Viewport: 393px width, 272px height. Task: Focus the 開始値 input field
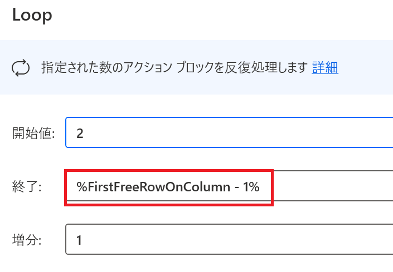pos(229,132)
